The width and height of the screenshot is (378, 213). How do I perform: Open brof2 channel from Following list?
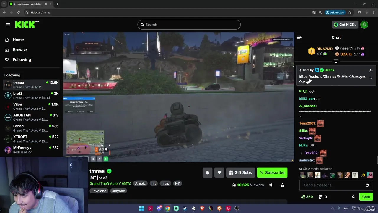[x=32, y=96]
